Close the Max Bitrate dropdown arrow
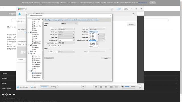Screen dimensions: 182x102 pos(97,32)
